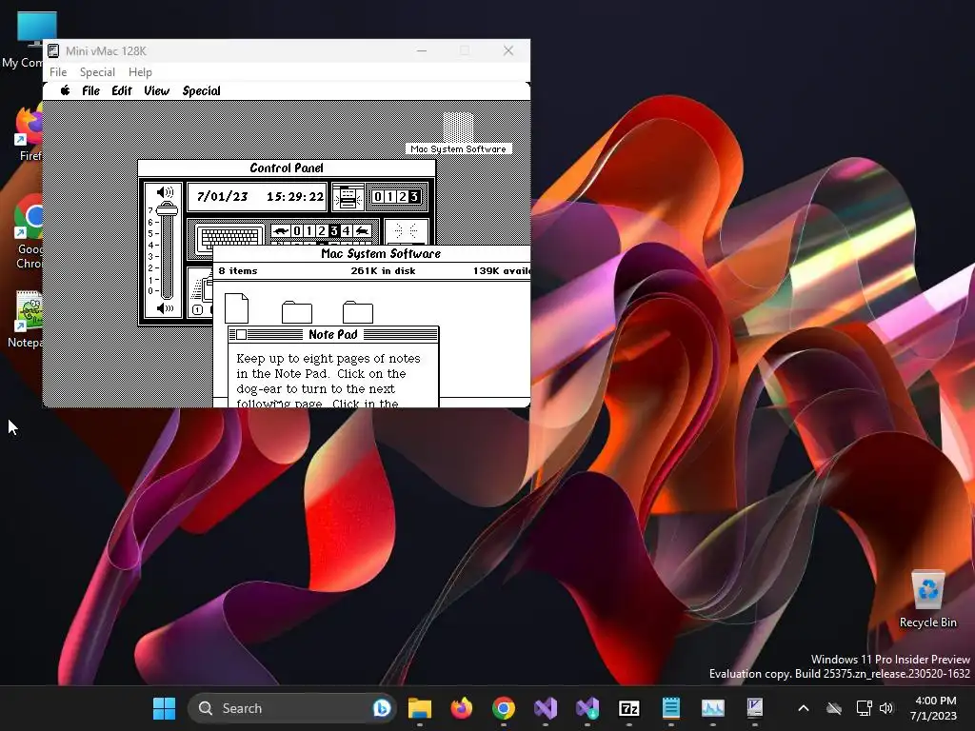Set key repeat rate to 2
975x731 pixels.
322,231
